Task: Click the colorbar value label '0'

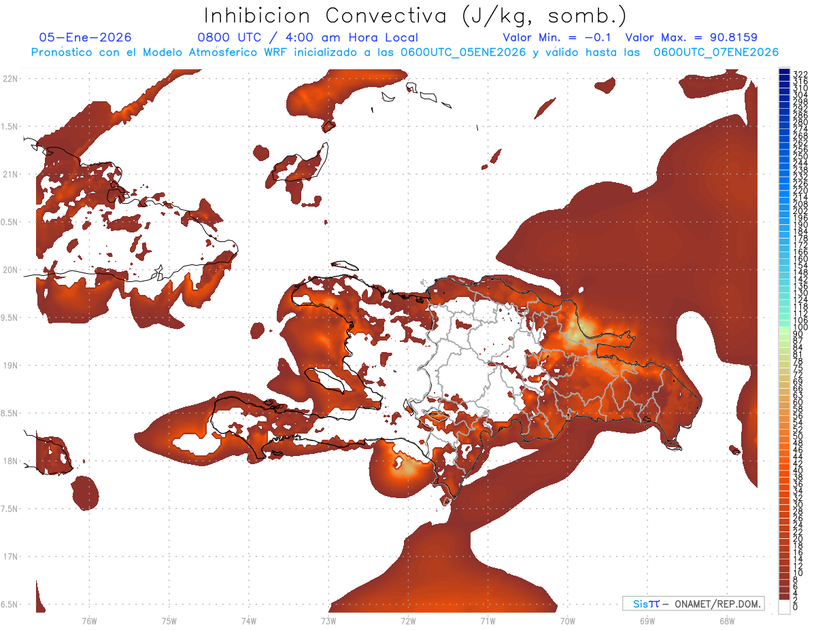Action: click(x=796, y=606)
